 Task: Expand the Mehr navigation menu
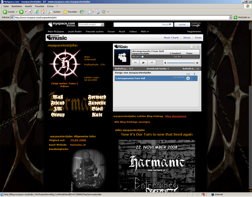(145, 32)
